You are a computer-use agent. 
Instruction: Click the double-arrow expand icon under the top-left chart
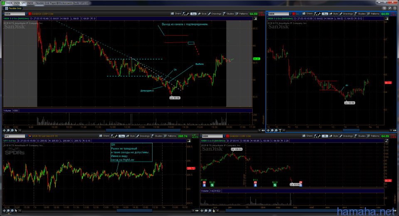[263, 130]
